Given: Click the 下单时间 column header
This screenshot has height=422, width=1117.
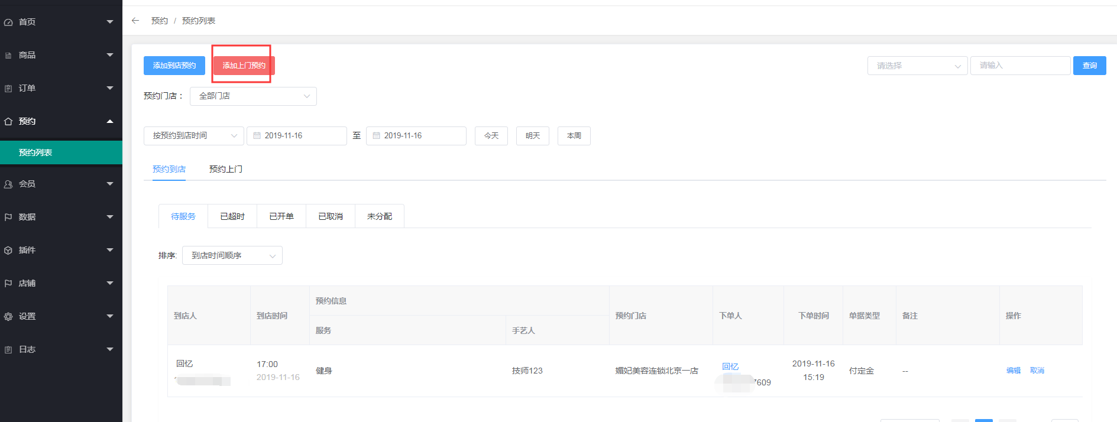Looking at the screenshot, I should (814, 316).
